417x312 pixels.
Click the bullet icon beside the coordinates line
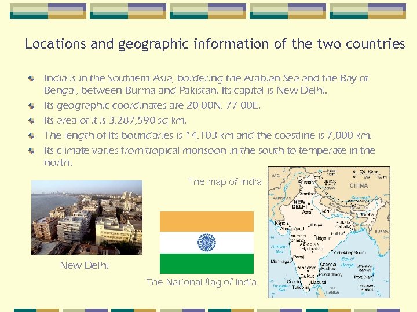pyautogui.click(x=31, y=106)
